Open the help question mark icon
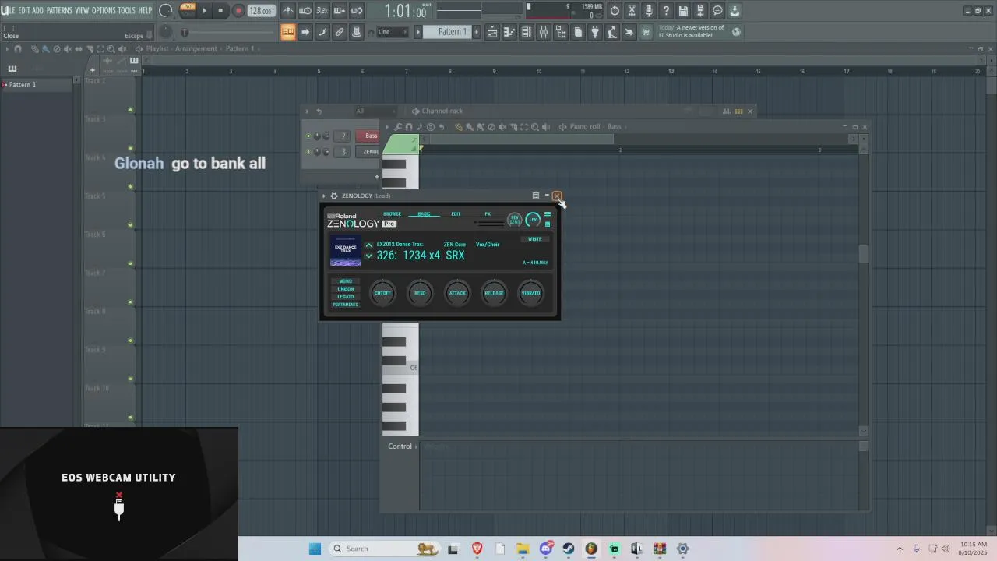 pos(666,11)
